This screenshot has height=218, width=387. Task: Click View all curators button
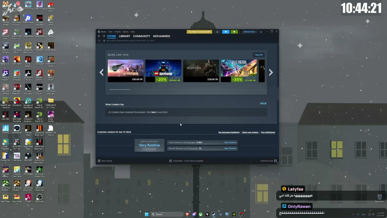coord(263,104)
